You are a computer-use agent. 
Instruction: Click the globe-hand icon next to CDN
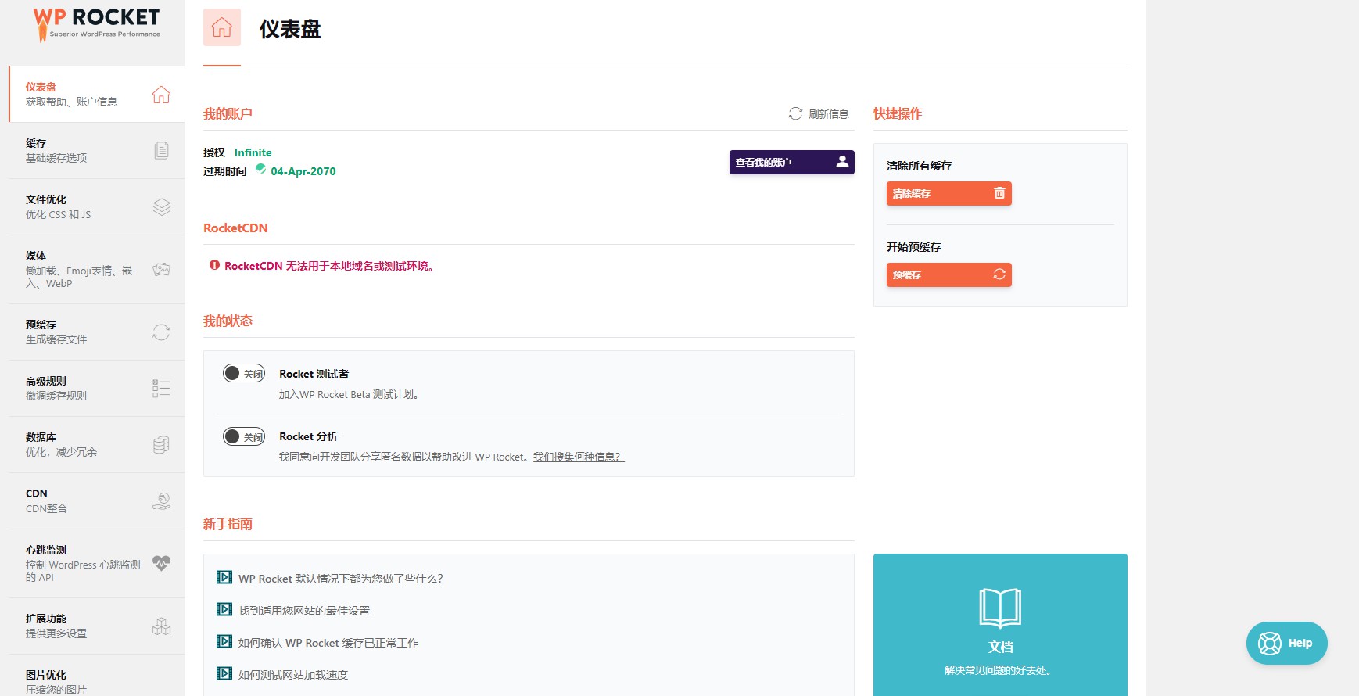click(161, 501)
